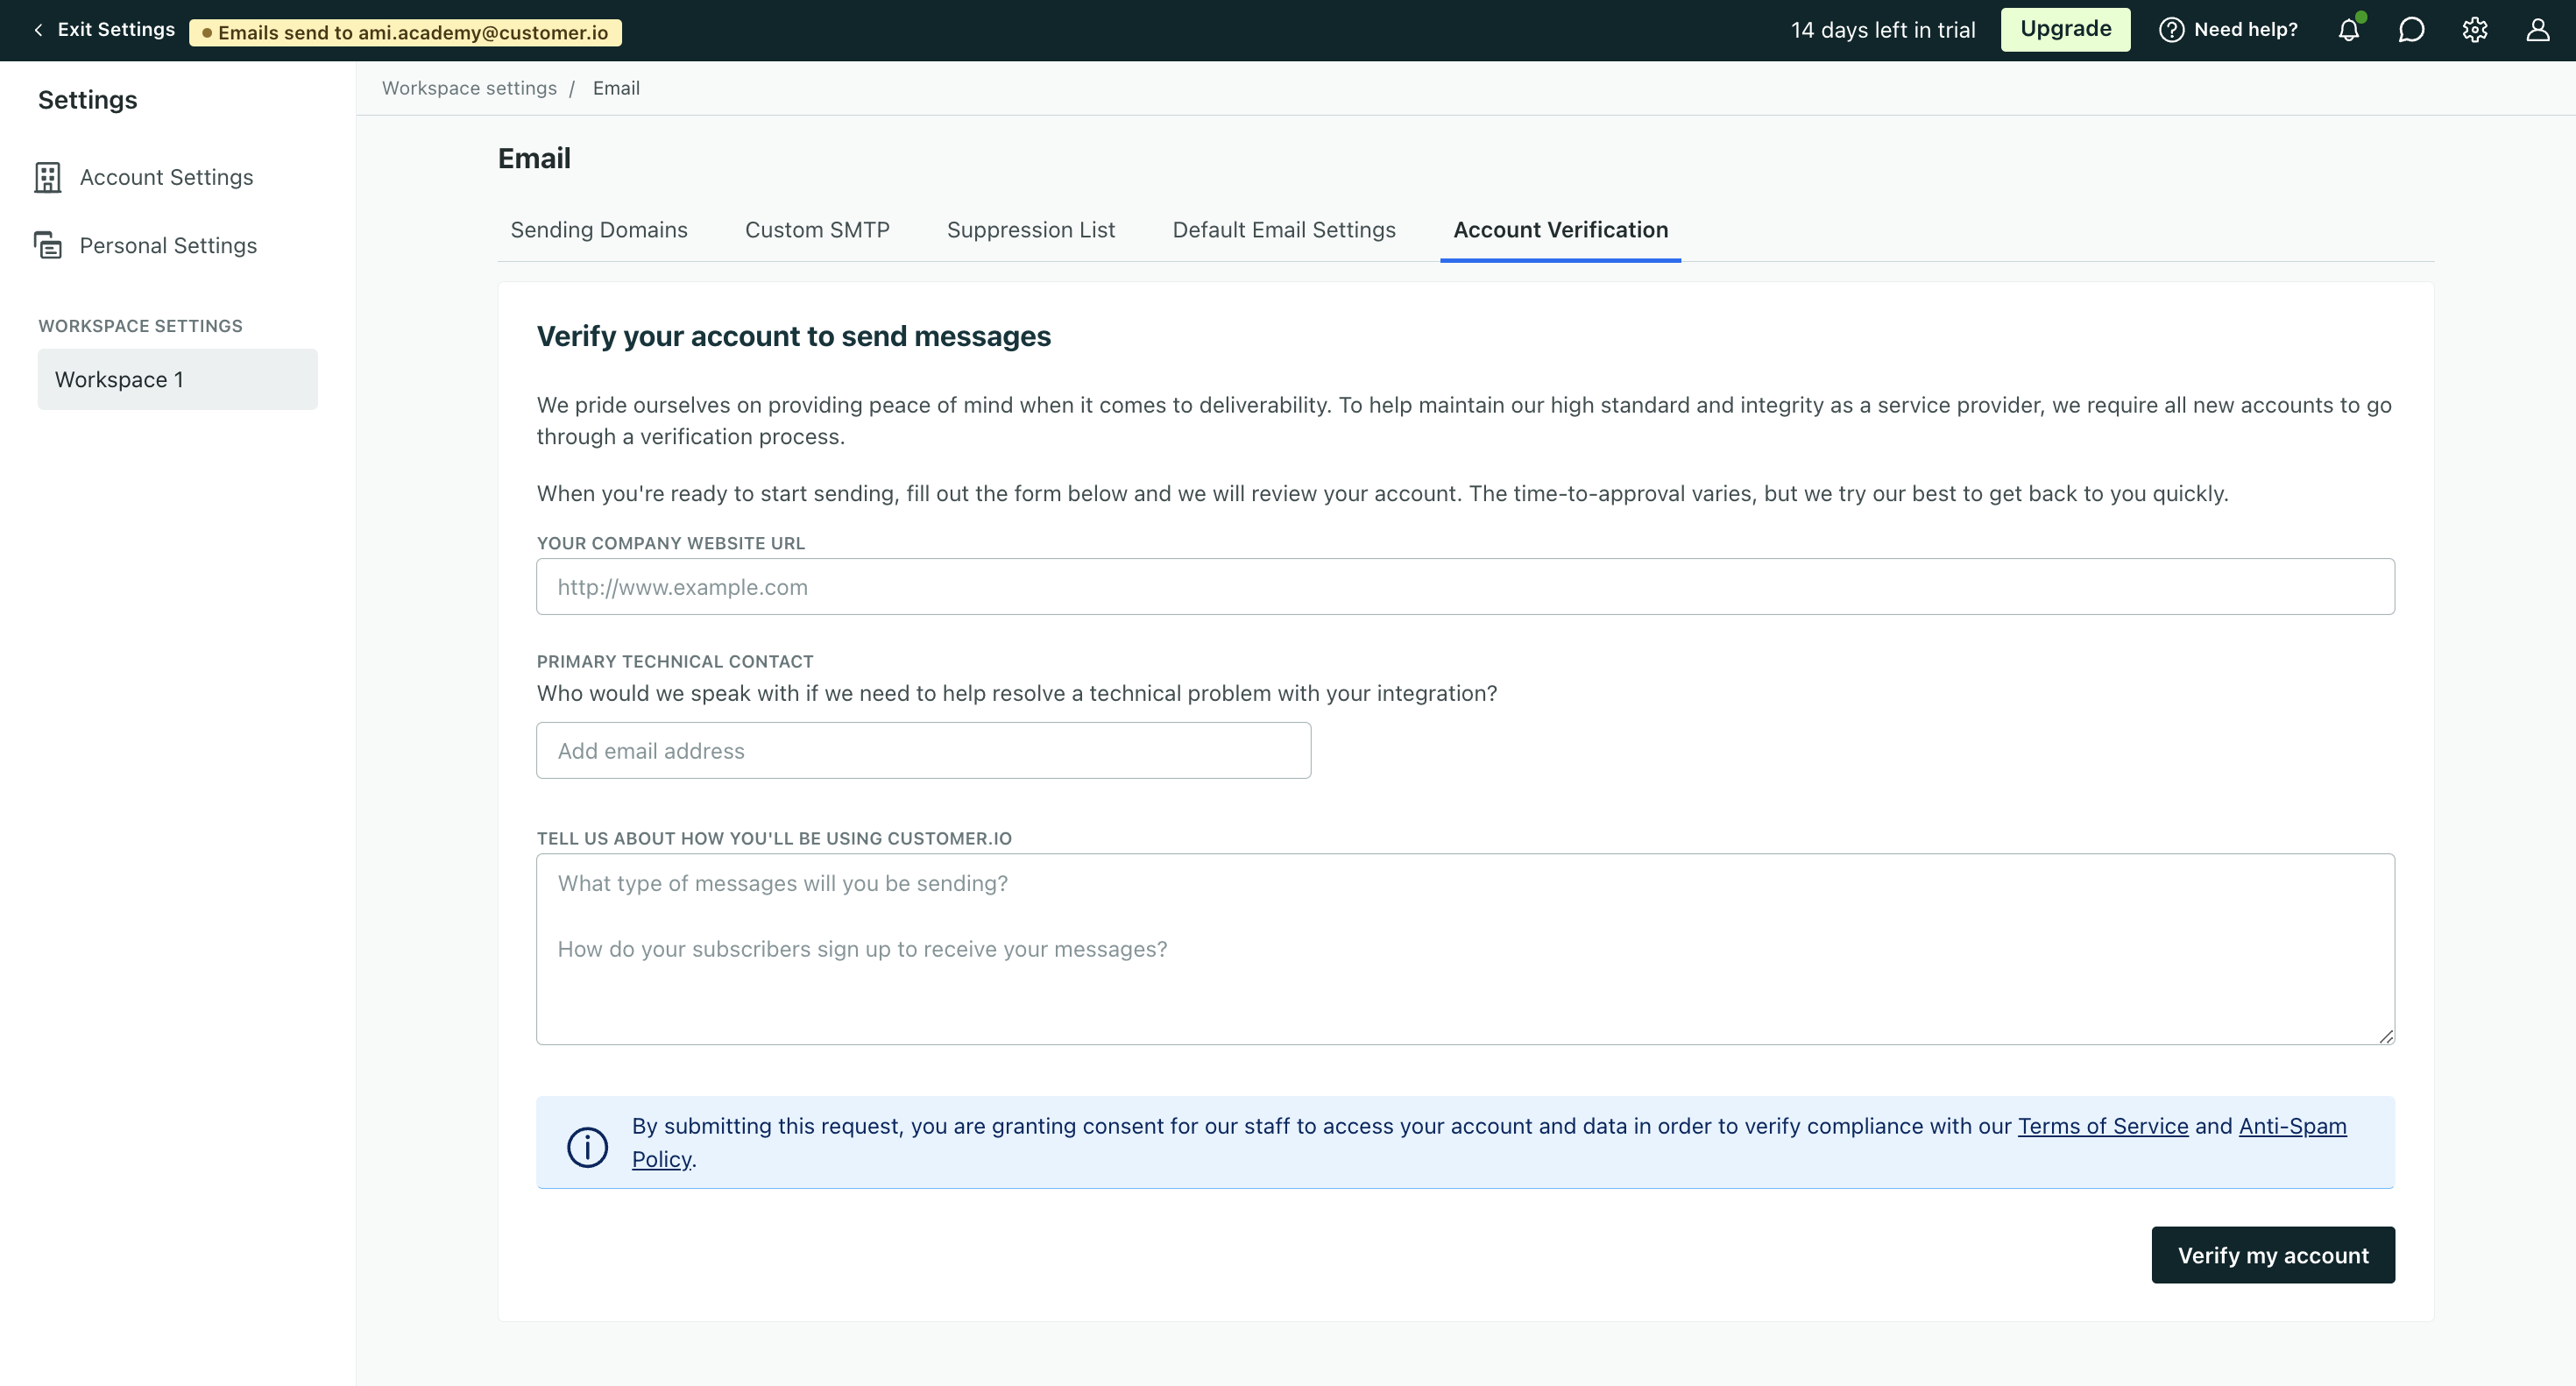Focus the company website URL field
The height and width of the screenshot is (1386, 2576).
tap(1464, 587)
